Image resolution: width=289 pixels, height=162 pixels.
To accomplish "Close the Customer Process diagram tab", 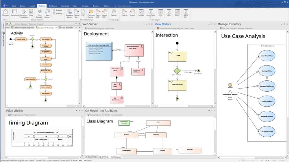I will 56,28.
